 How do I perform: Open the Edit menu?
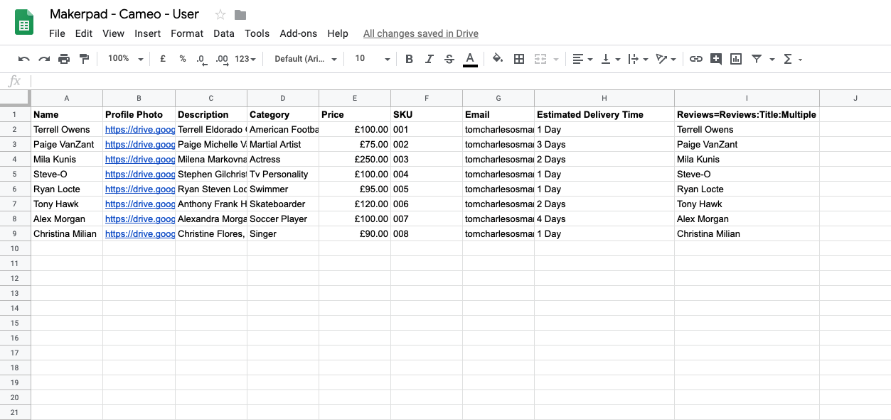84,33
